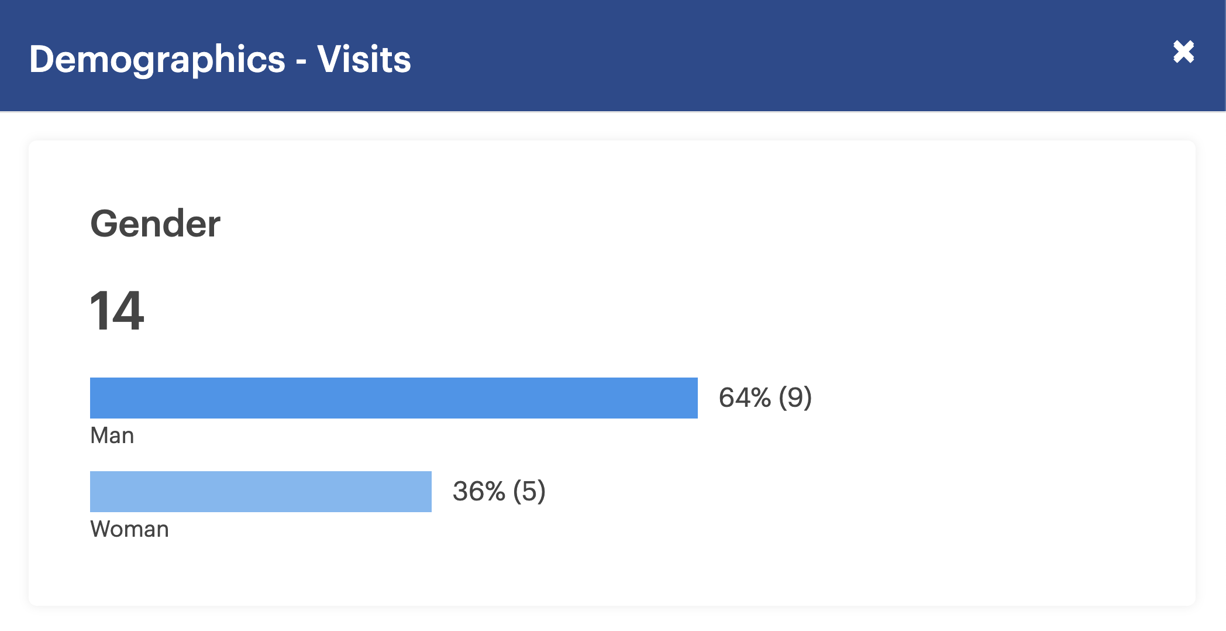The height and width of the screenshot is (631, 1226).
Task: Click the Man category label
Action: pos(112,435)
